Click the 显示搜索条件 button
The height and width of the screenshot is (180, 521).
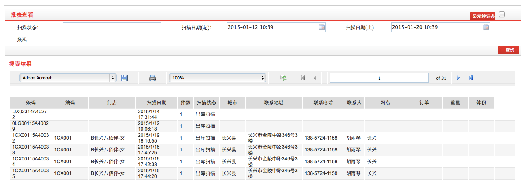point(482,16)
